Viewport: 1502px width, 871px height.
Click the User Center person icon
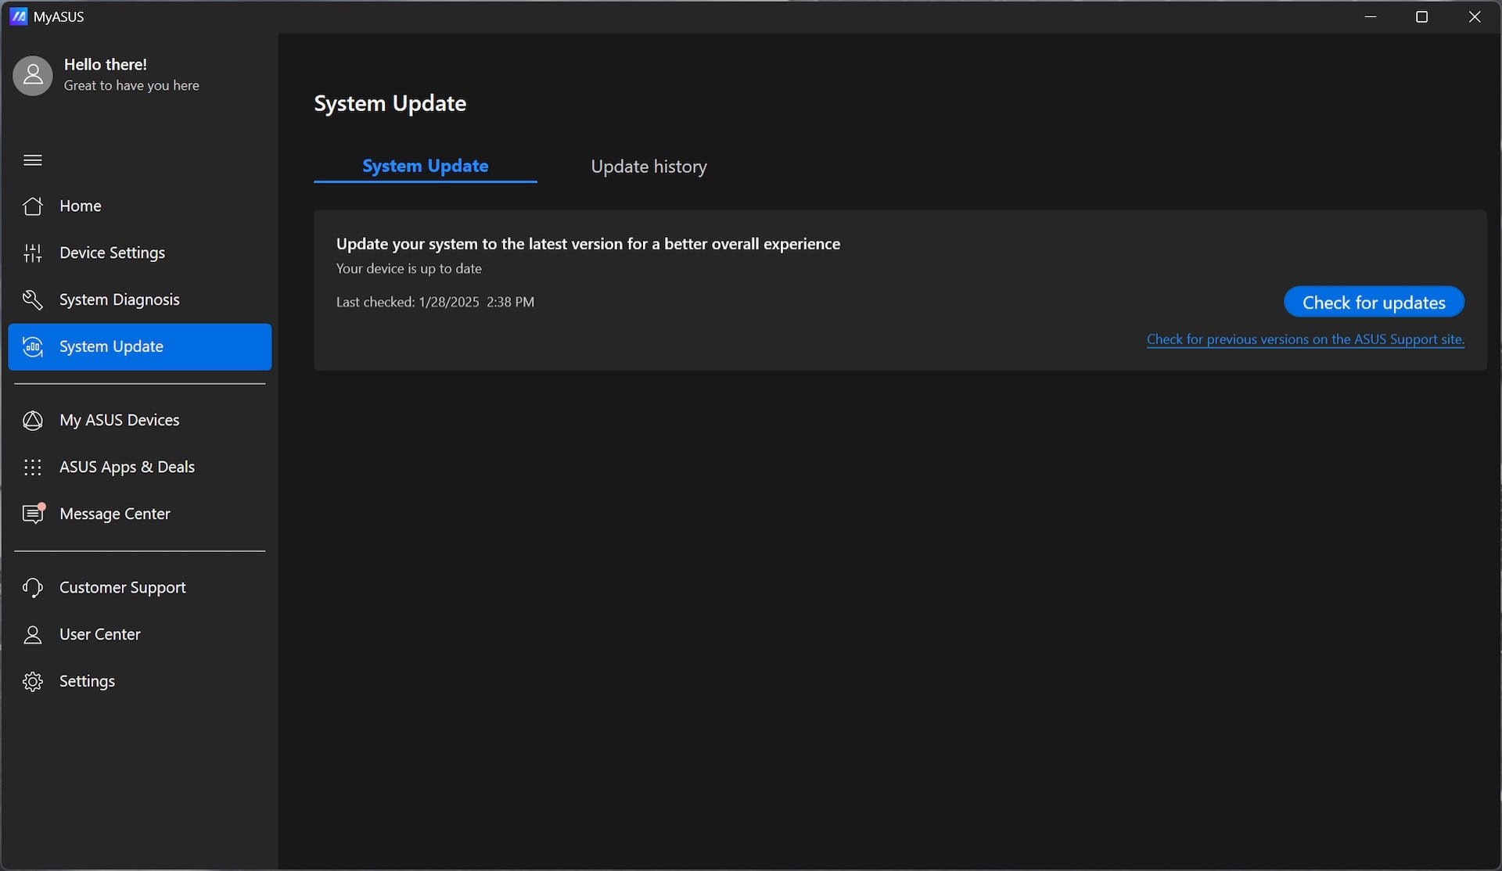tap(33, 634)
